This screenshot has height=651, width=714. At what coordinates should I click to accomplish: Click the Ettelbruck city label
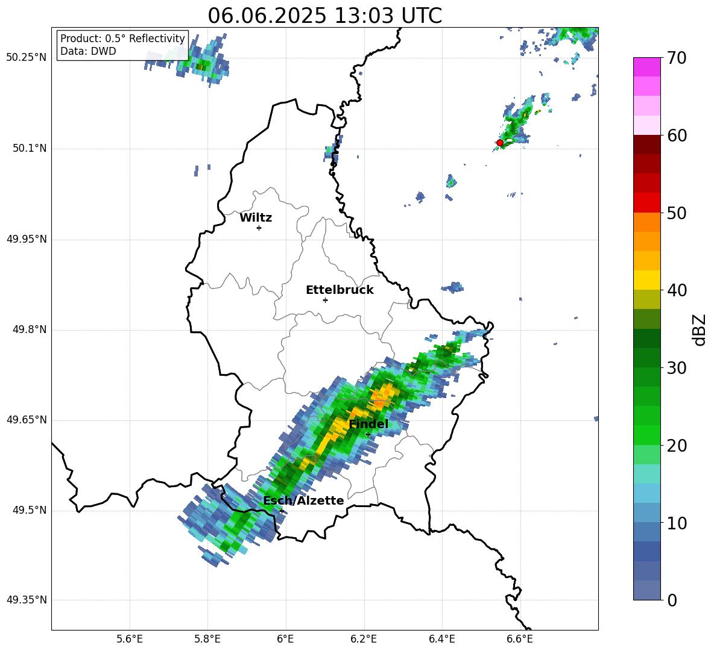point(340,290)
